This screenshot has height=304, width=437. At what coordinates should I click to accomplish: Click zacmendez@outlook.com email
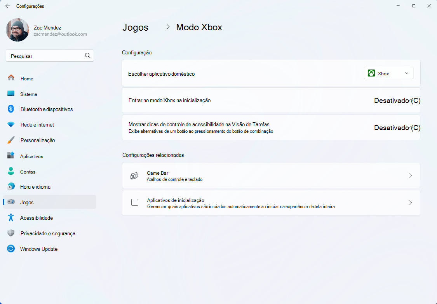tap(60, 34)
